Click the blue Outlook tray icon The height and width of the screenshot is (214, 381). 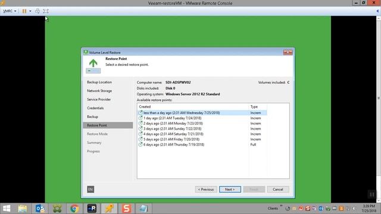tap(321, 209)
